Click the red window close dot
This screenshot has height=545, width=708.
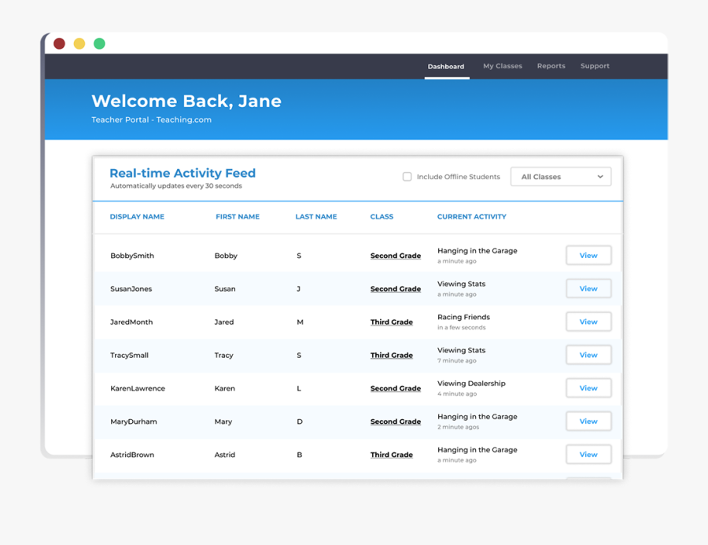[x=59, y=44]
